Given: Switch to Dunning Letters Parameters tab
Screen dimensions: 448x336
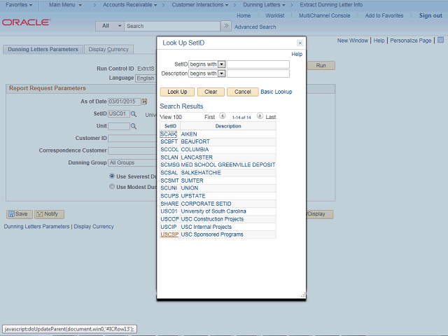Looking at the screenshot, I should (x=43, y=49).
